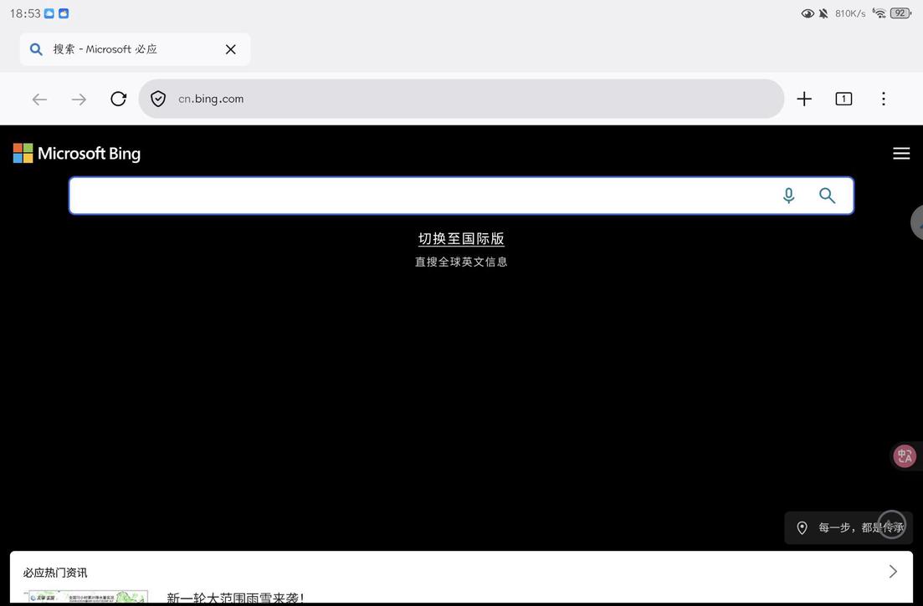Tap the floating translate button
Viewport: 923px width, 606px height.
coord(904,456)
